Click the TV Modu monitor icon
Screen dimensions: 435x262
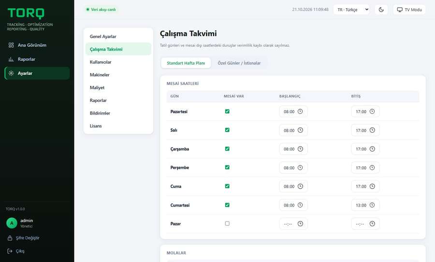(x=400, y=10)
